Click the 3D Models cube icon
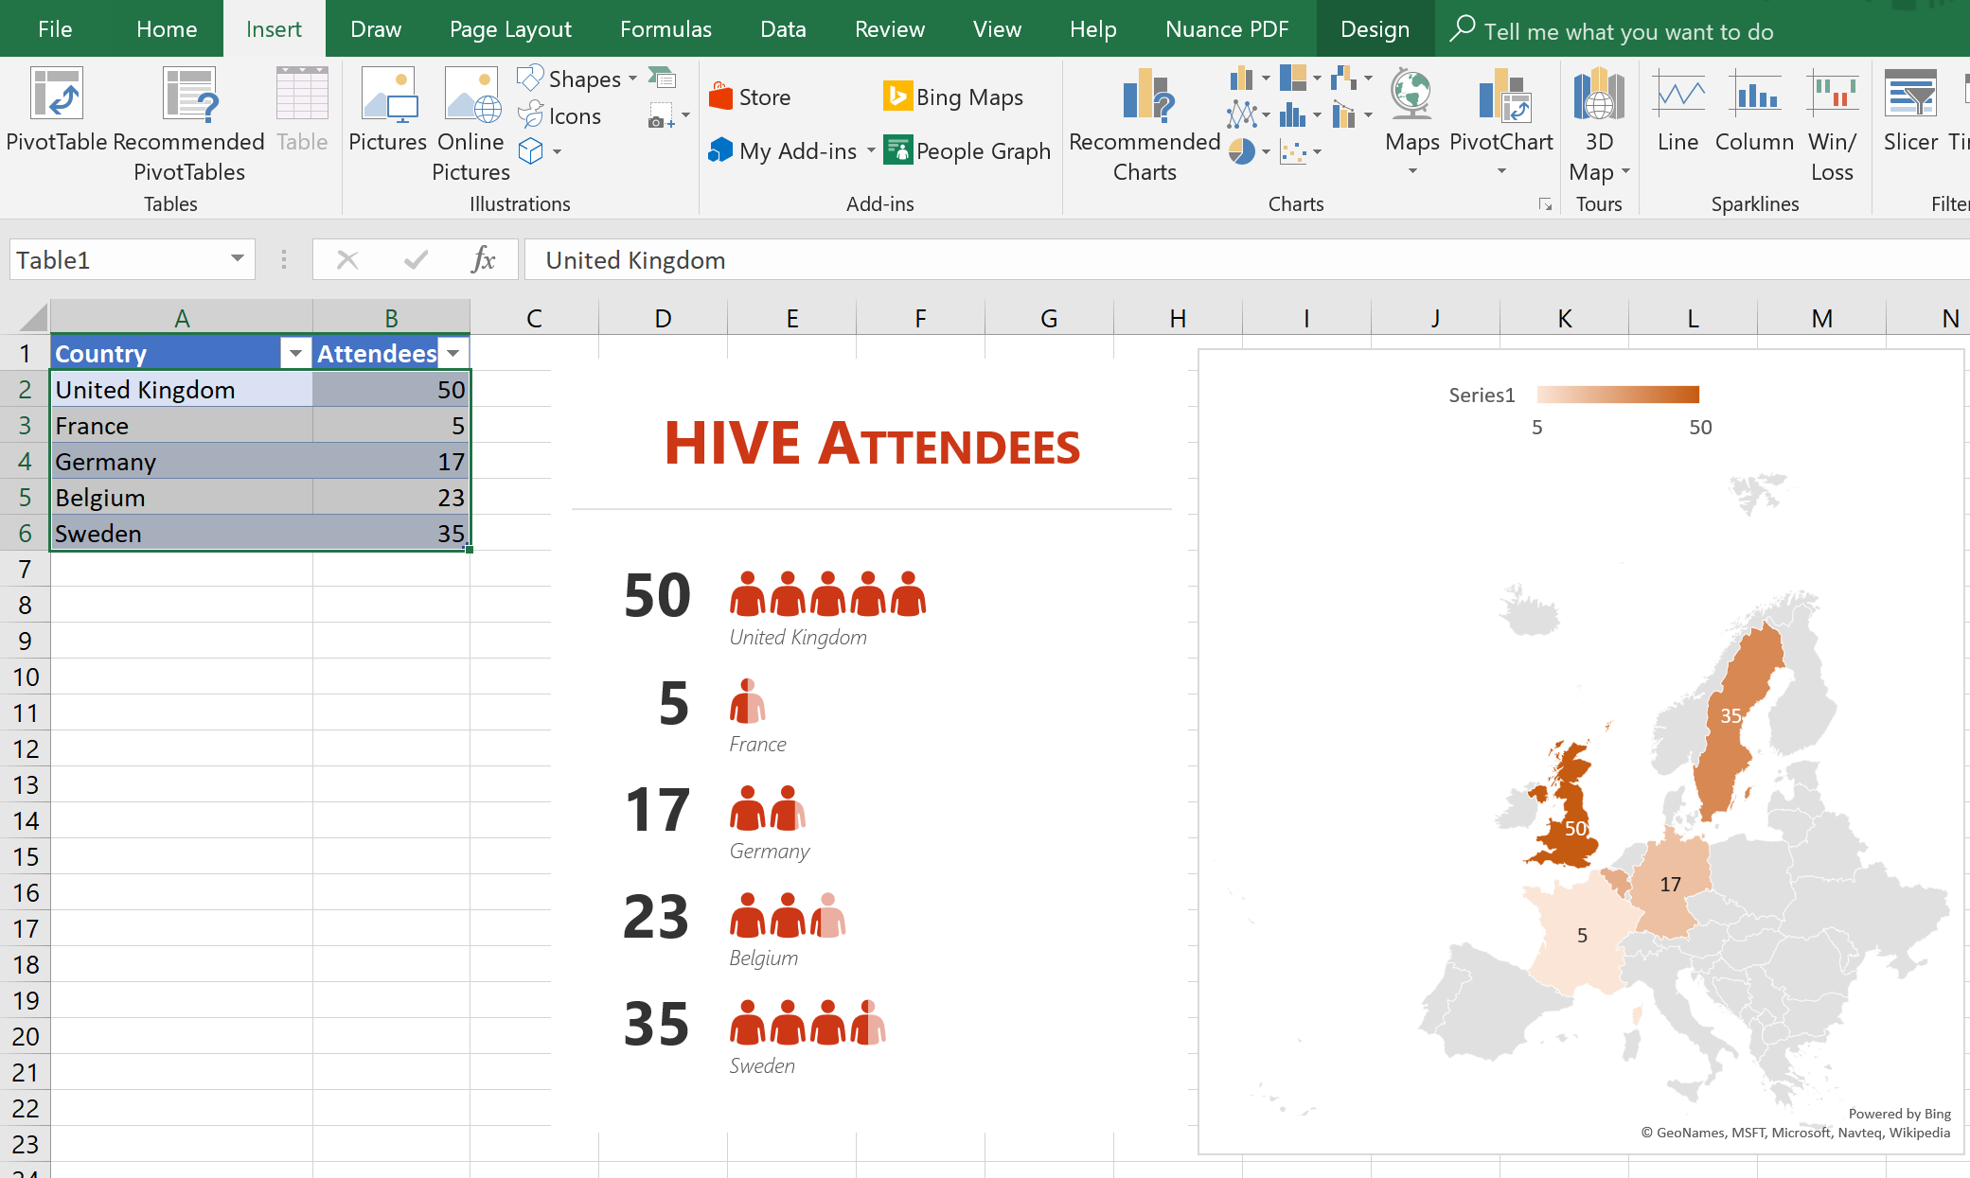The height and width of the screenshot is (1178, 1970). point(531,151)
